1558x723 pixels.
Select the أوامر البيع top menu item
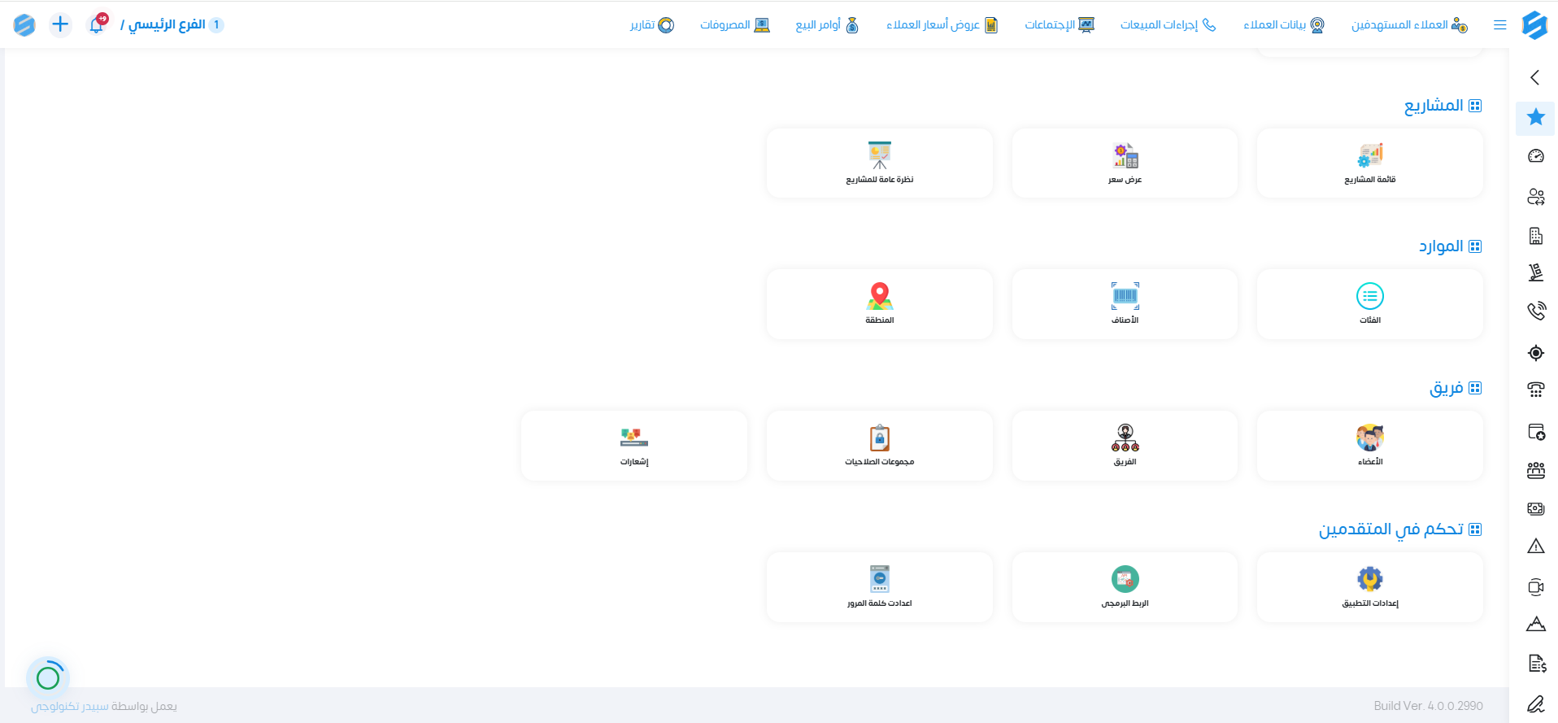click(x=826, y=25)
